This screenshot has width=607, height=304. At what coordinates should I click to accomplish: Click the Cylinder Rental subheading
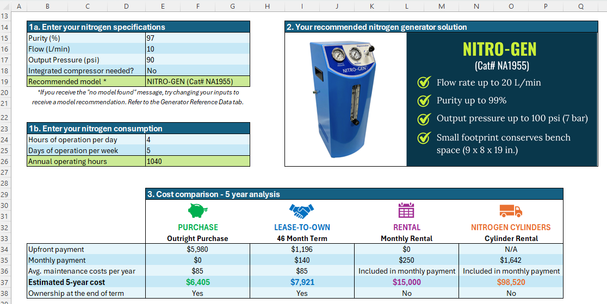[511, 238]
